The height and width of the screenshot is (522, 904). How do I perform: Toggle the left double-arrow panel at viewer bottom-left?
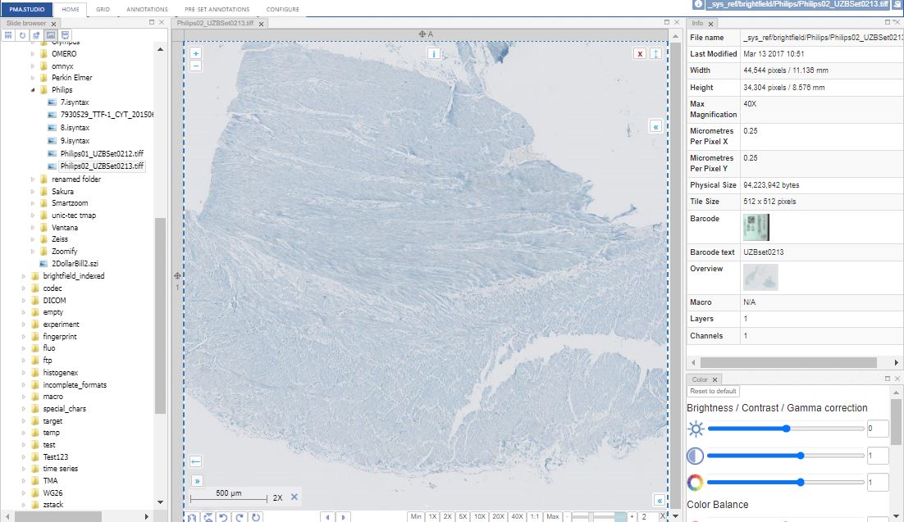tap(196, 480)
